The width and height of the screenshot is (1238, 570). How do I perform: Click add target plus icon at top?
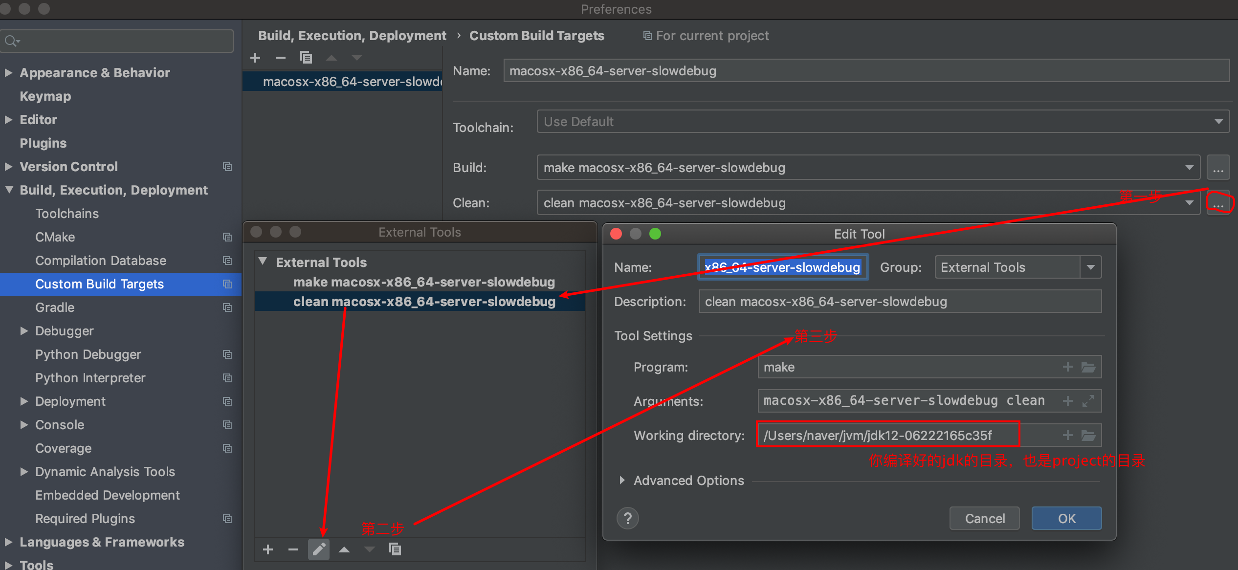pyautogui.click(x=255, y=58)
